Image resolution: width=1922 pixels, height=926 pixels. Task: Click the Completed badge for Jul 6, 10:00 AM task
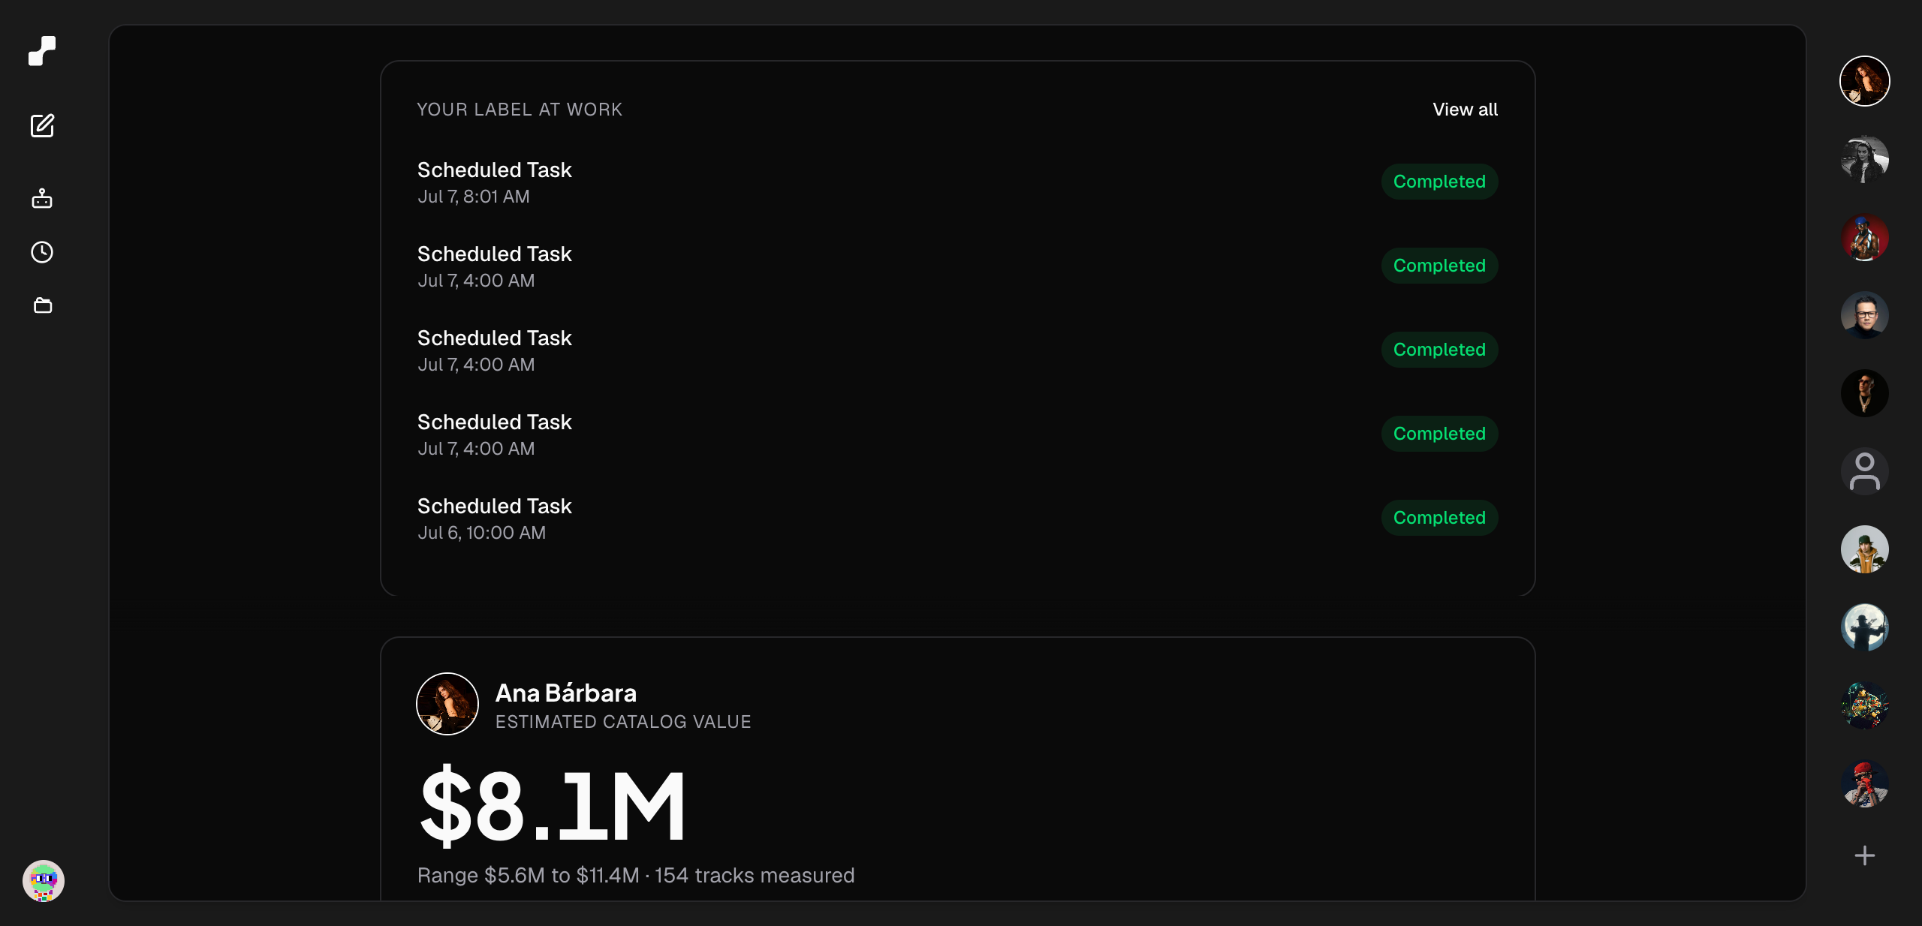pos(1439,518)
